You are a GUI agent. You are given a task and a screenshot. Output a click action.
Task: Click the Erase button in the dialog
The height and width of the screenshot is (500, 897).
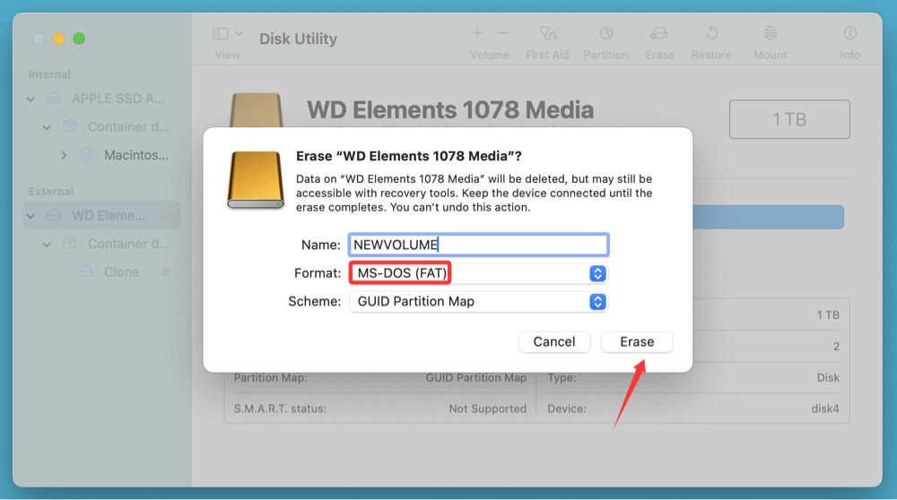637,341
